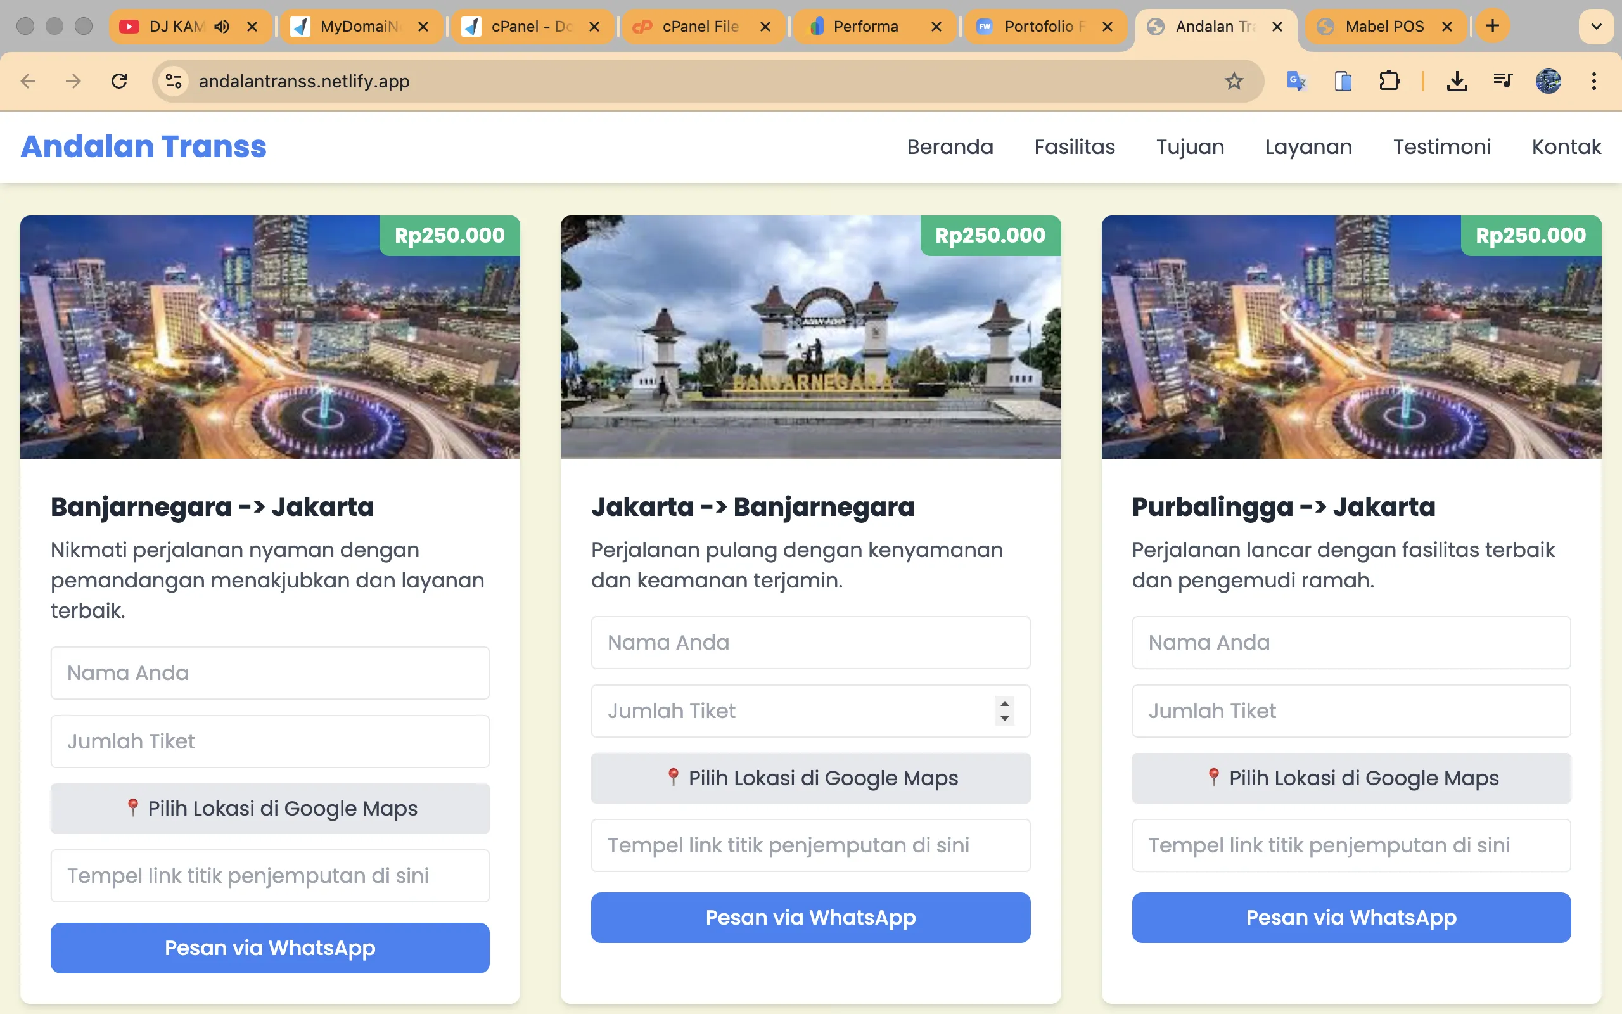
Task: Switch to the cPanel File tab
Action: click(703, 26)
